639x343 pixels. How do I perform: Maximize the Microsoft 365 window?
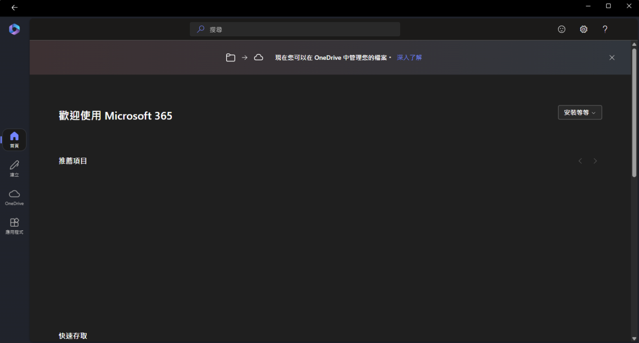point(608,6)
